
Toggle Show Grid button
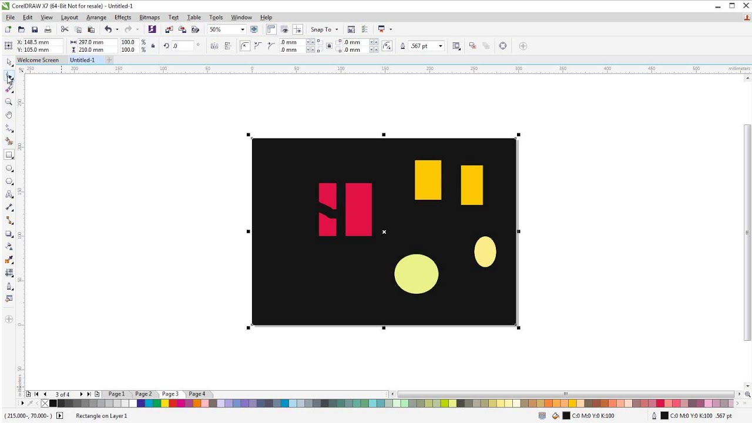click(284, 29)
